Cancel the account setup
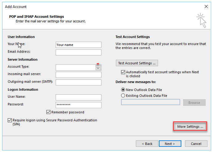Image resolution: width=213 pixels, height=152 pixels. click(x=196, y=144)
